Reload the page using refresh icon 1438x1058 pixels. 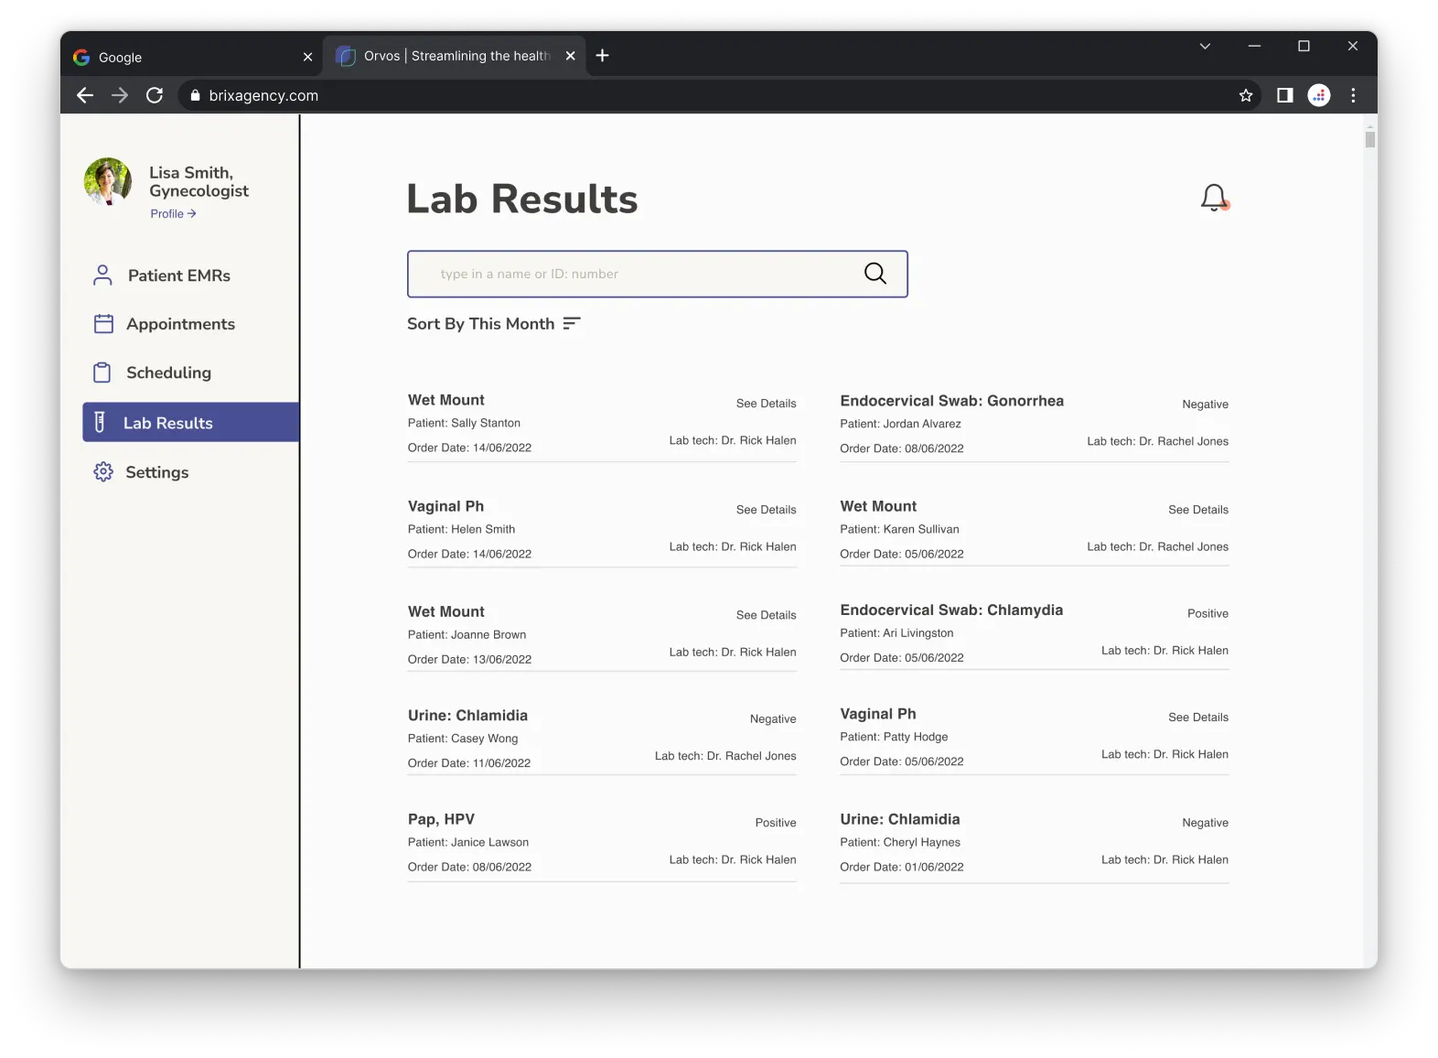[x=155, y=95]
